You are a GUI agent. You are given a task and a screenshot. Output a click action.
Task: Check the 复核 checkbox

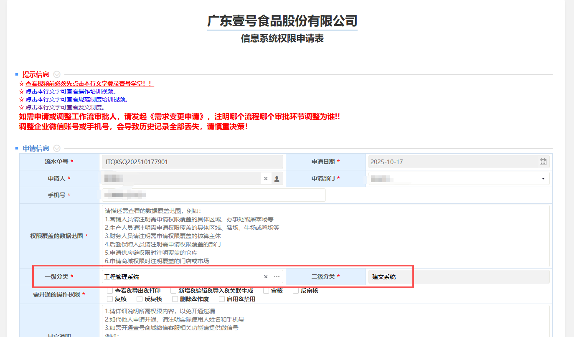click(110, 299)
